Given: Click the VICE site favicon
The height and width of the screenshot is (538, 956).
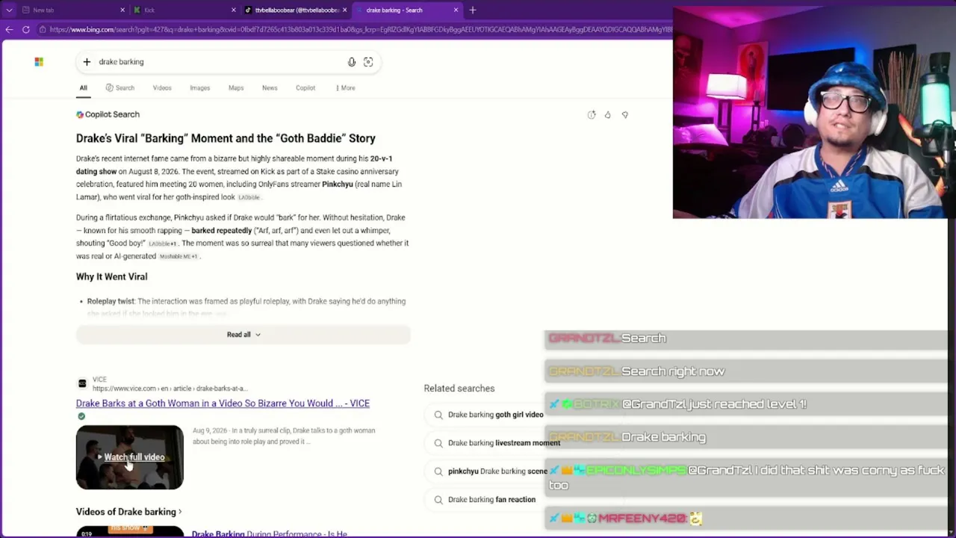Looking at the screenshot, I should 82,384.
